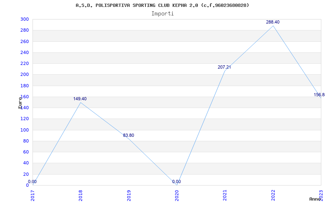Click the 60 y-axis tick label

(26, 152)
